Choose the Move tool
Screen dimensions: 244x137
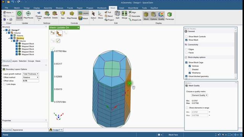(x=100, y=15)
